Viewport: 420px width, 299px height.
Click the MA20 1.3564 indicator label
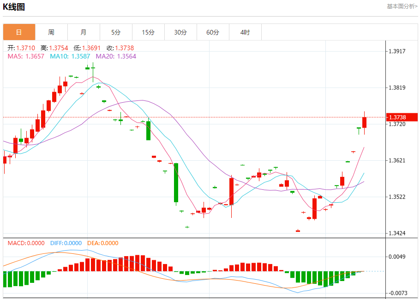[x=116, y=56]
